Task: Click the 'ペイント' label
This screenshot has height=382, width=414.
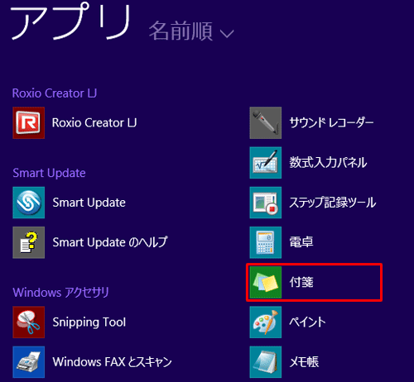Action: (x=307, y=322)
